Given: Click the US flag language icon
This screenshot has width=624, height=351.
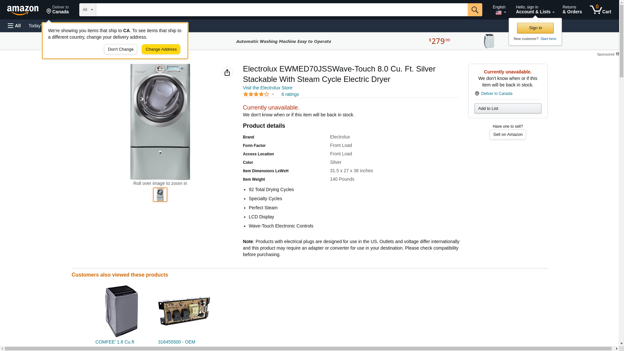Looking at the screenshot, I should [x=498, y=13].
